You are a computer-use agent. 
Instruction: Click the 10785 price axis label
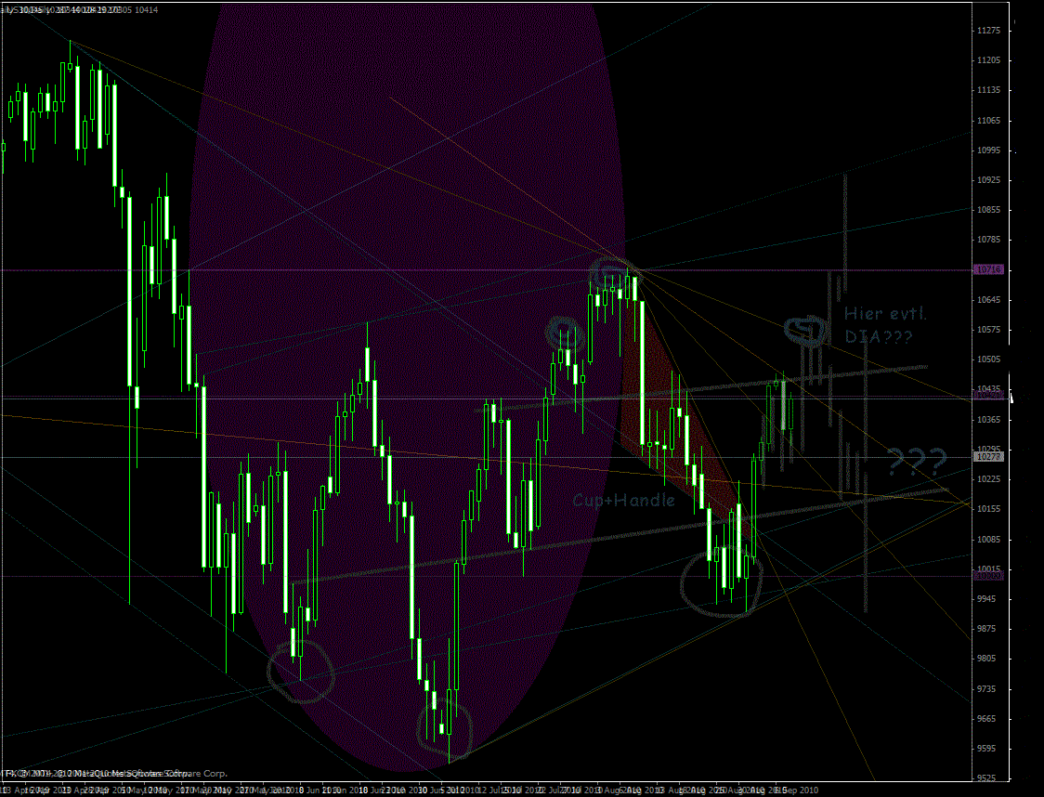(x=989, y=240)
